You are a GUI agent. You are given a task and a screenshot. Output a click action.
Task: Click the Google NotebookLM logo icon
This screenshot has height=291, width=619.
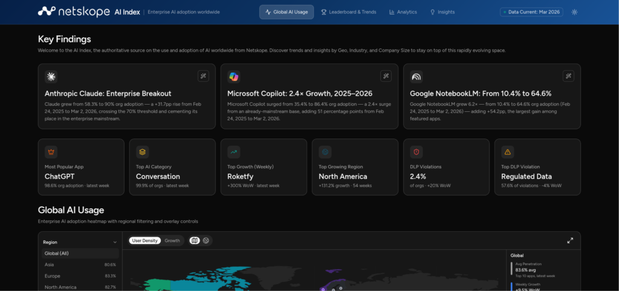pos(416,77)
